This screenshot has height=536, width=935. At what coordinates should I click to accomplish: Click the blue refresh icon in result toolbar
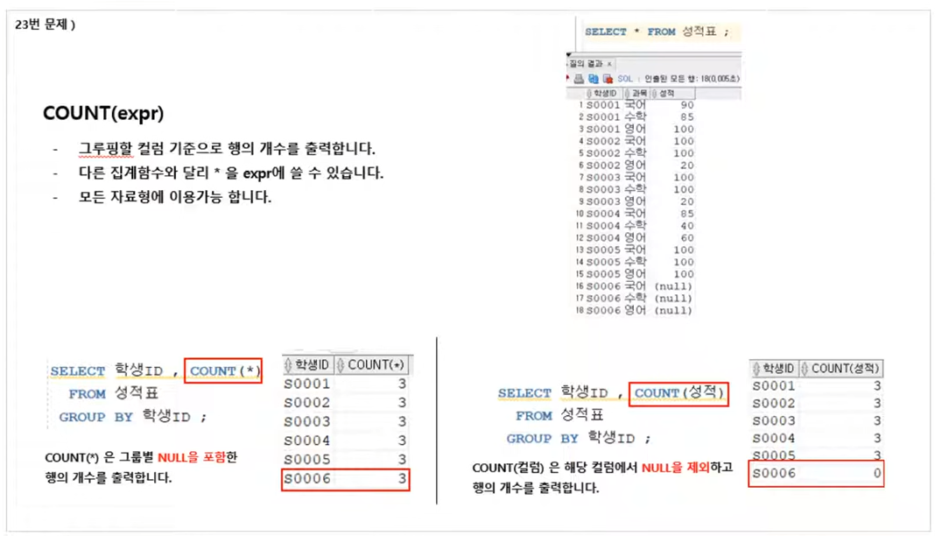(594, 79)
